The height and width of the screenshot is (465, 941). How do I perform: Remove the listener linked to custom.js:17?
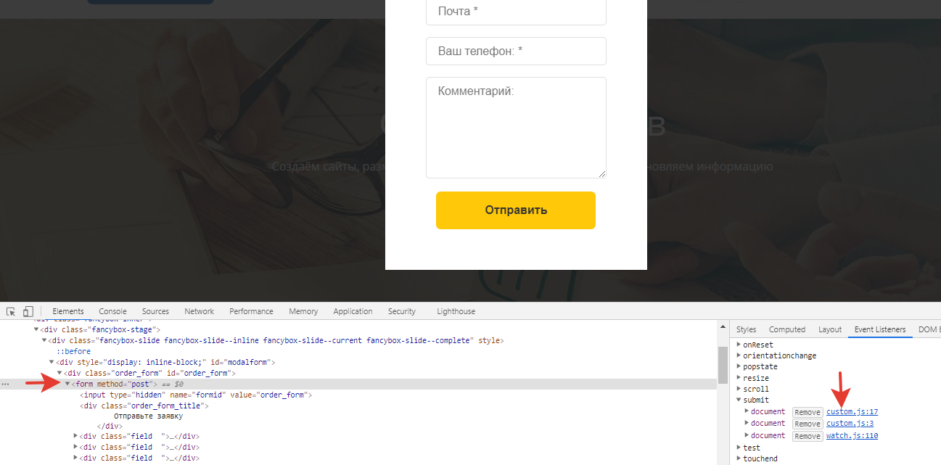click(x=808, y=412)
